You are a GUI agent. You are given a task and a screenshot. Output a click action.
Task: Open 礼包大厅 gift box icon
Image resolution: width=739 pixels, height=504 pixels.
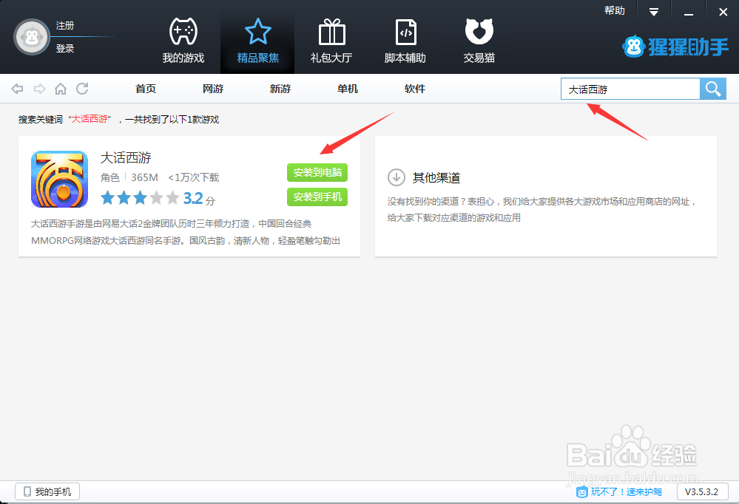(332, 32)
